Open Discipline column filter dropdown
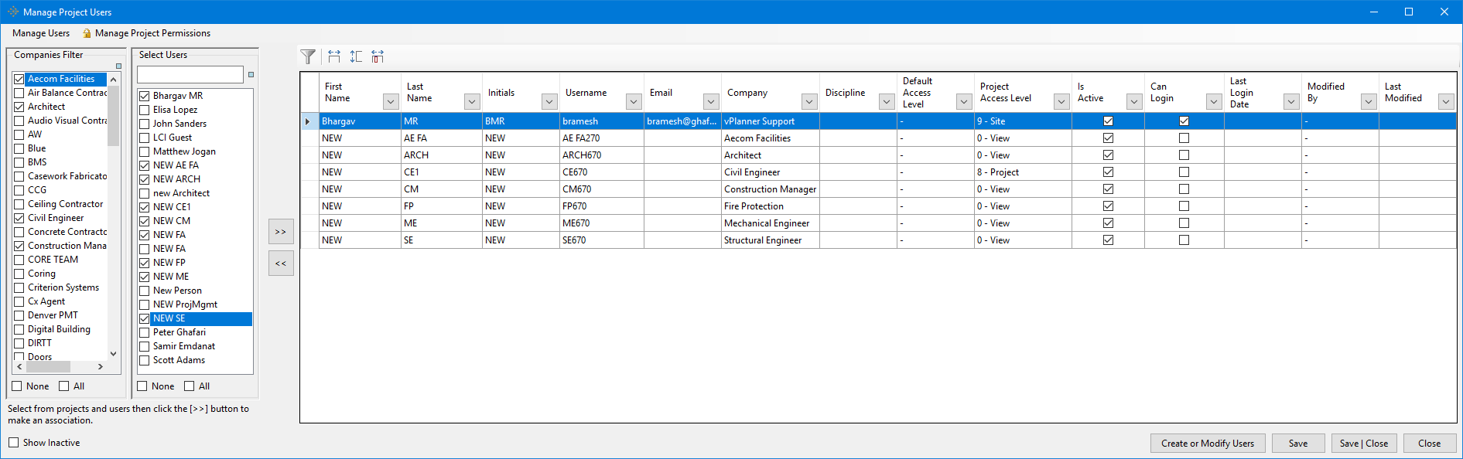 point(887,101)
